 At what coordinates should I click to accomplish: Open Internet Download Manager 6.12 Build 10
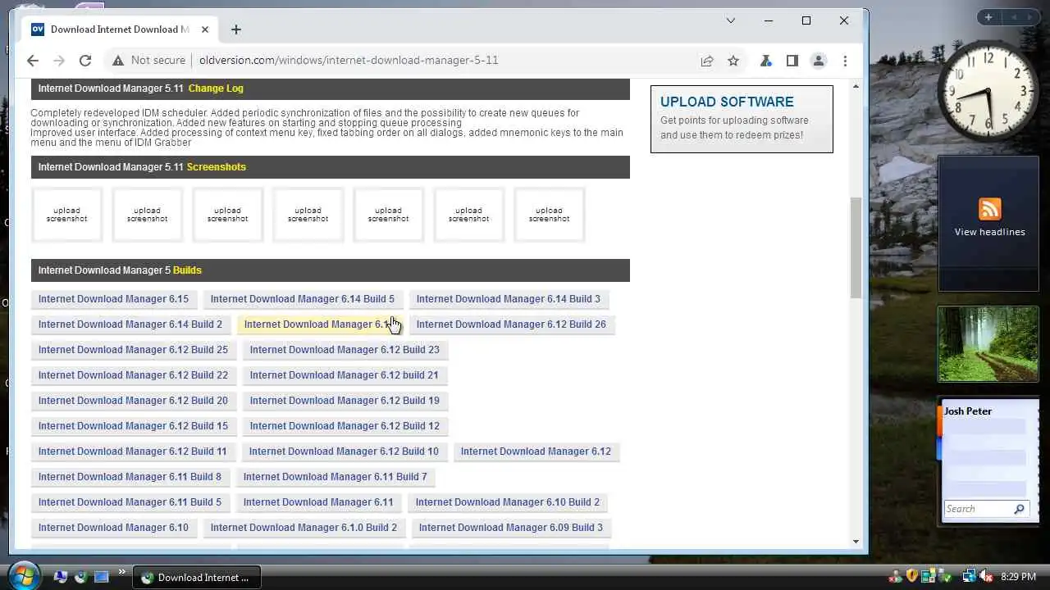tap(344, 452)
